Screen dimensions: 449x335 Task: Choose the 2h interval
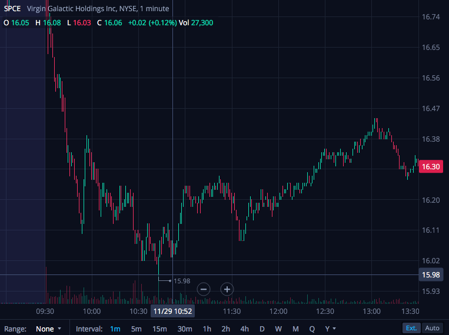[225, 329]
